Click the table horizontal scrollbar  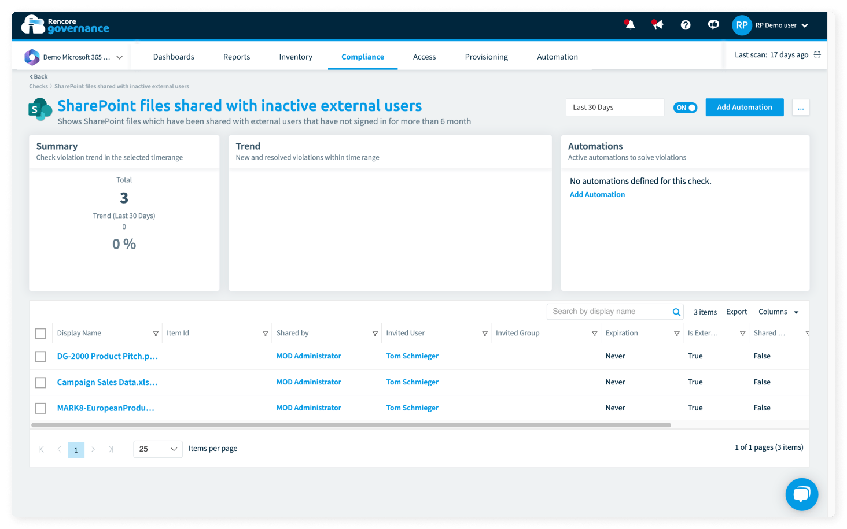pyautogui.click(x=351, y=426)
